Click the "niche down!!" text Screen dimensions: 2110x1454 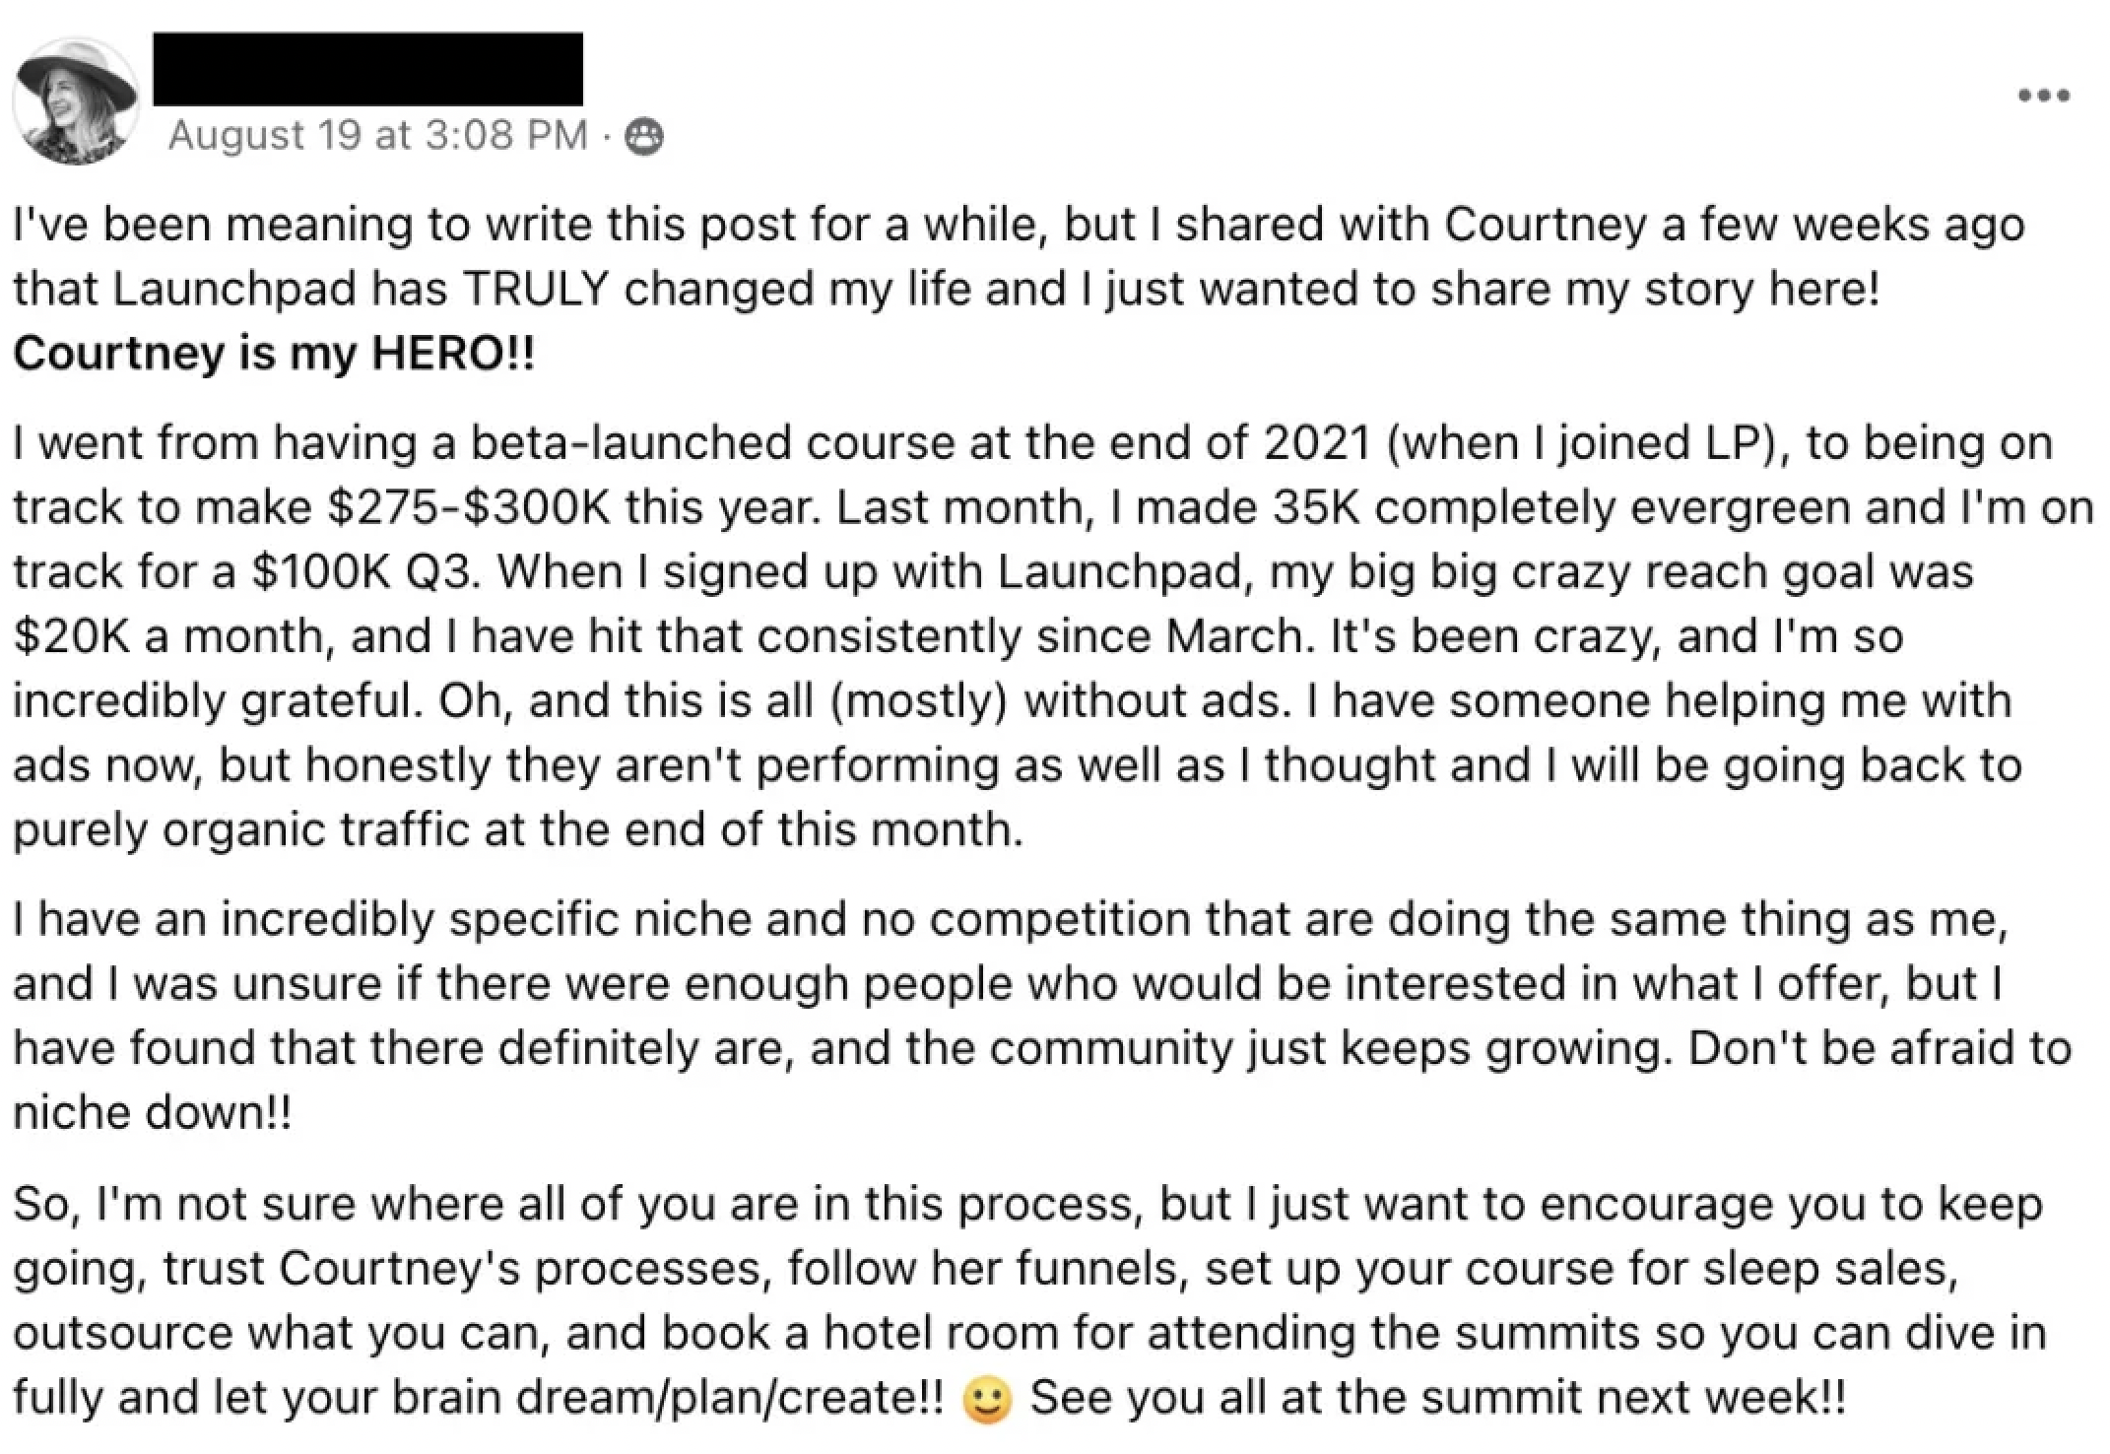[153, 1112]
